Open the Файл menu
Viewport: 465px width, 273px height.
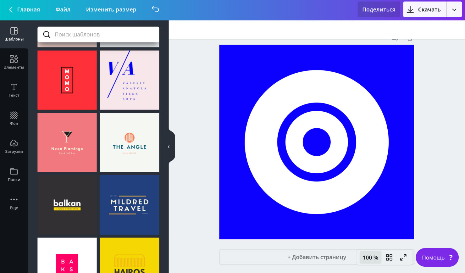(x=63, y=9)
